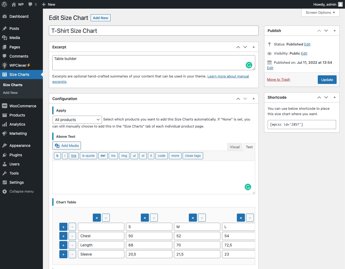The width and height of the screenshot is (345, 269).
Task: Click the Add Media button
Action: 67,146
